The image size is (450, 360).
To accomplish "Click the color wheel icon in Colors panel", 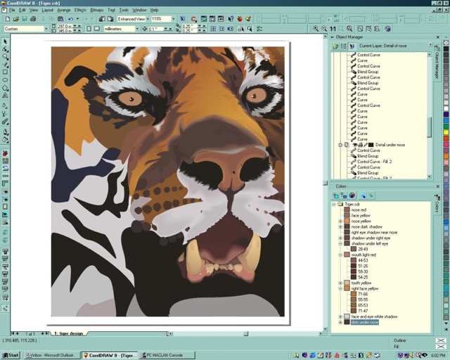I will point(352,195).
